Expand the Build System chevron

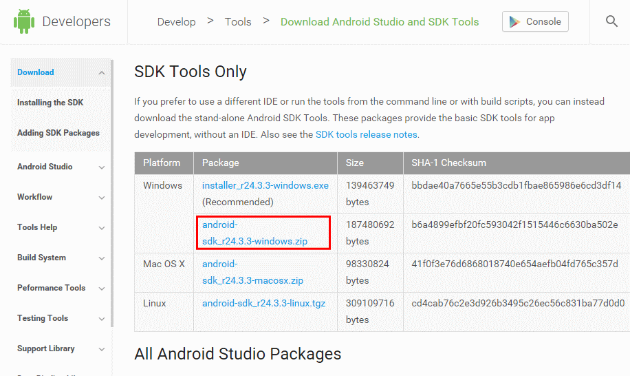coord(102,258)
